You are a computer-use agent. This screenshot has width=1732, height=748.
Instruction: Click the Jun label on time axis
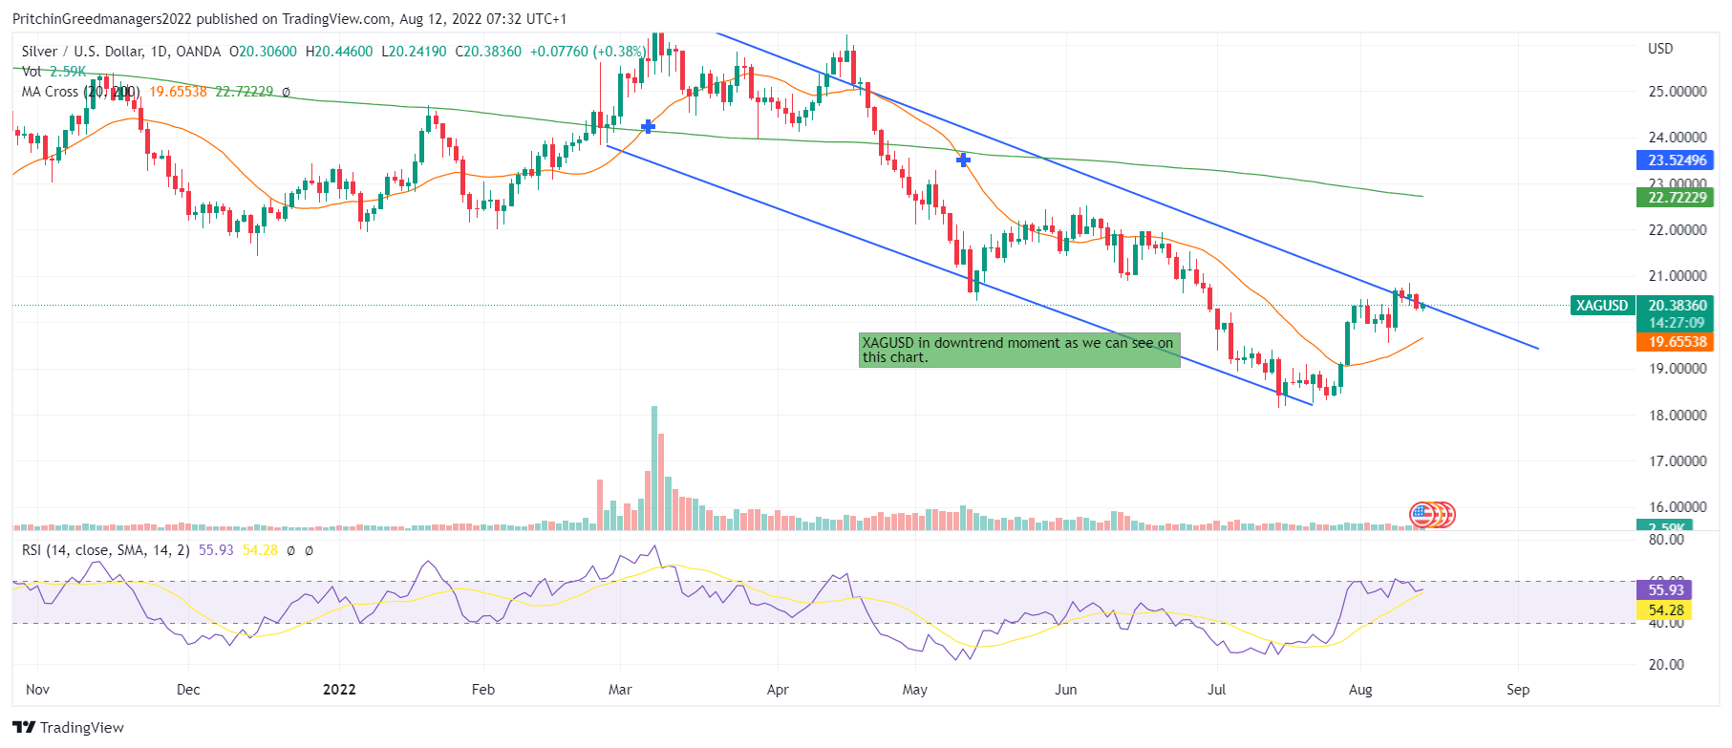1065,690
